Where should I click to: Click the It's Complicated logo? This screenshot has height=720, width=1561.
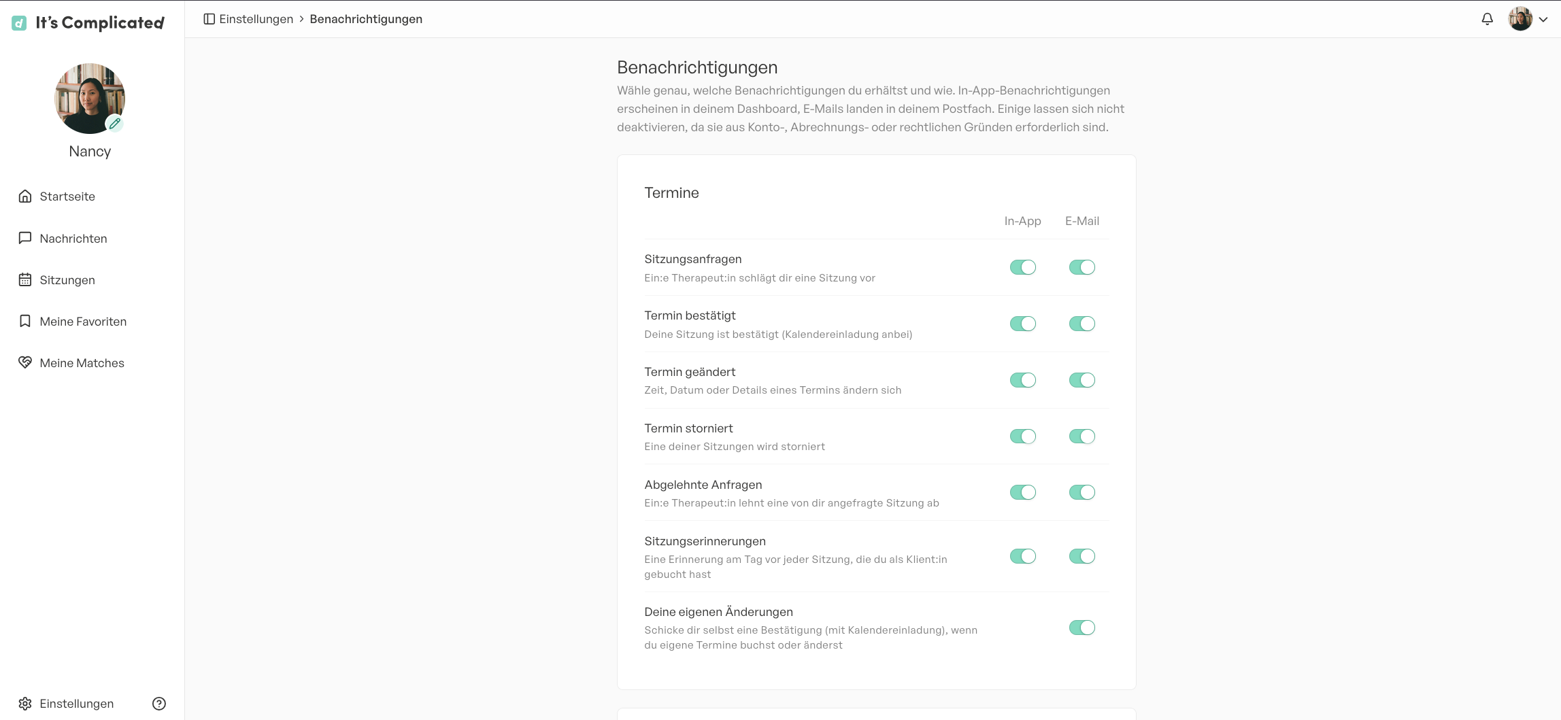coord(88,23)
